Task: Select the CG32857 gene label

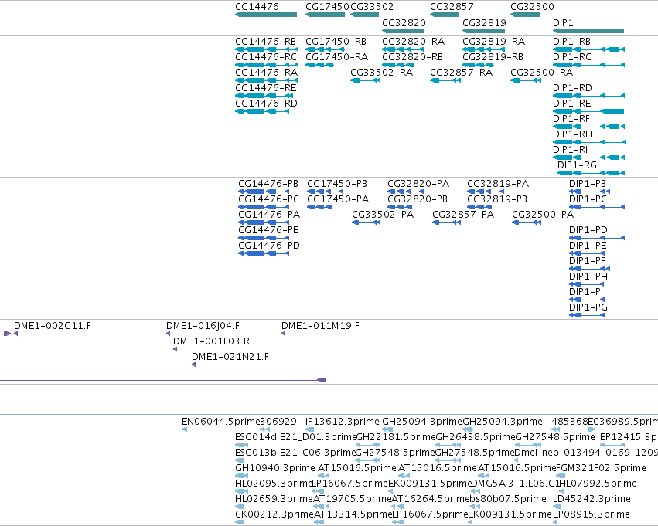Action: click(x=452, y=7)
